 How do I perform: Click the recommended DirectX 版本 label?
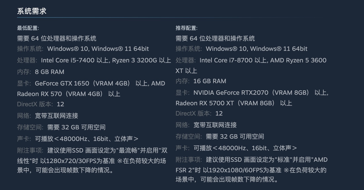coord(194,113)
